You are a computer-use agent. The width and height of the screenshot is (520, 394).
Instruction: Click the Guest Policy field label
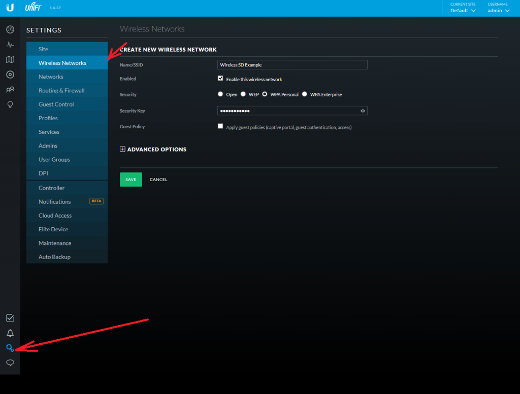click(x=133, y=126)
